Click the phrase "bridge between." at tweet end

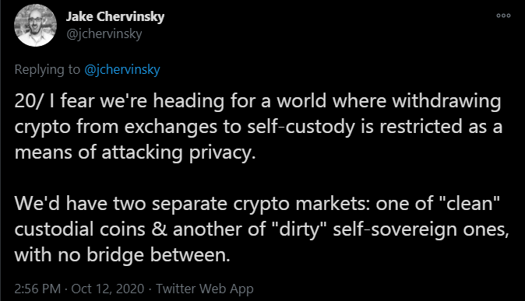tap(158, 255)
